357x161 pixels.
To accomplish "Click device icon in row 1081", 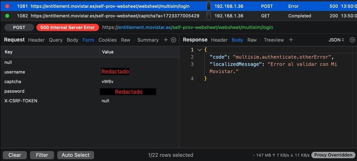I will tap(208, 6).
